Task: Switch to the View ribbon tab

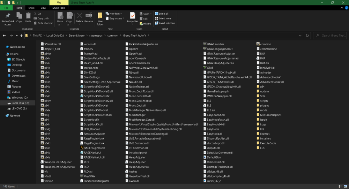Action: (43, 8)
